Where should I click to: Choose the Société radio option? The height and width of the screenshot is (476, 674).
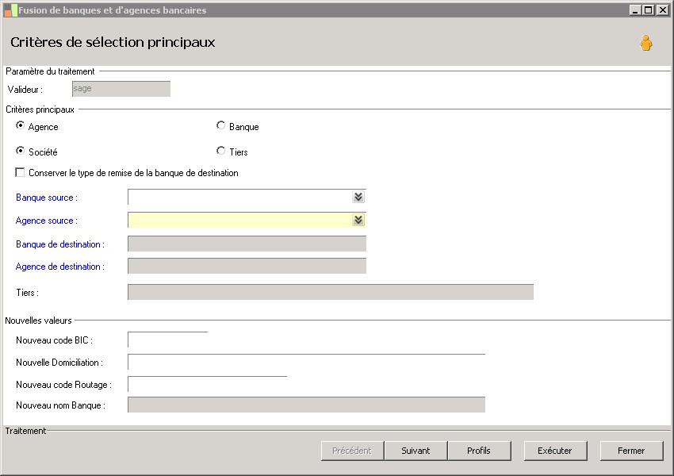coord(21,151)
